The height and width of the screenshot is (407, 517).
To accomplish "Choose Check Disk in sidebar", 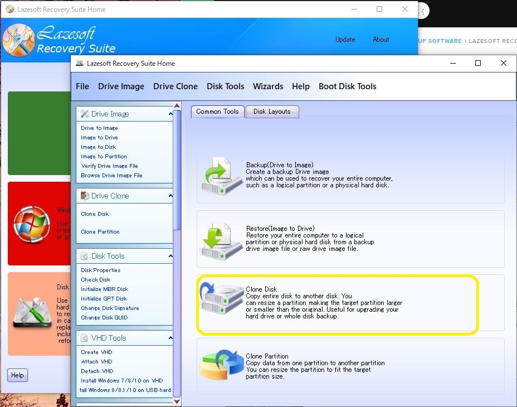I will coord(96,279).
